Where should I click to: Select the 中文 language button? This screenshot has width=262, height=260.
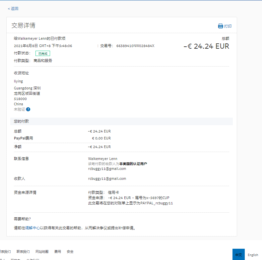tap(238, 255)
